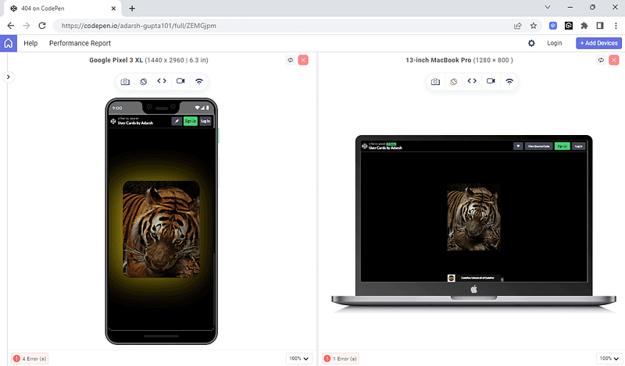View the 4 Error(s) badge for Pixel
Image resolution: width=625 pixels, height=366 pixels.
[x=30, y=358]
